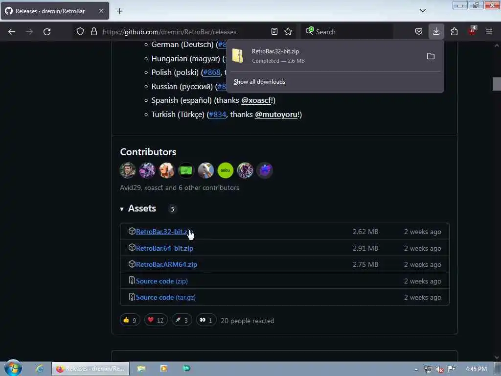Open the tracking protection shield
501x376 pixels.
(80, 32)
